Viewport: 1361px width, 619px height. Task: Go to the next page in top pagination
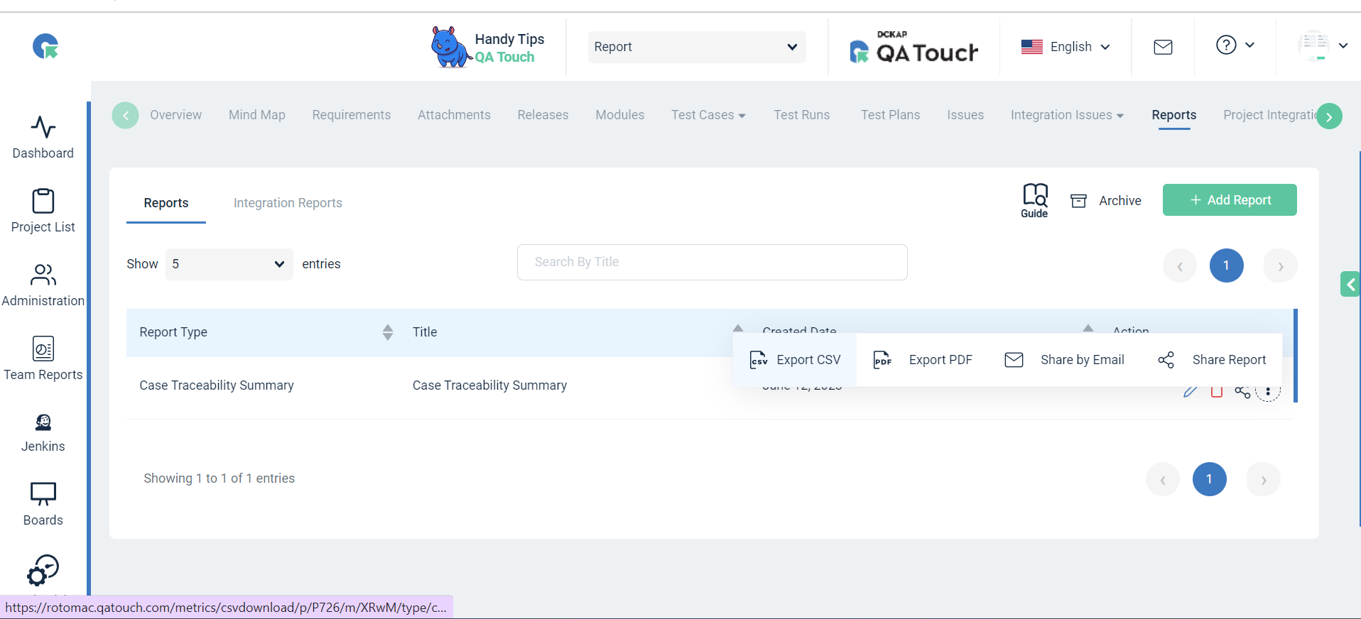point(1281,265)
